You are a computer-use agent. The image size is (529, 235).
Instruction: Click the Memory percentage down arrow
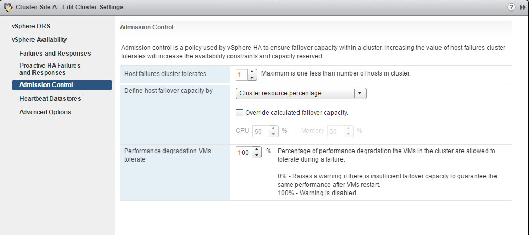347,134
